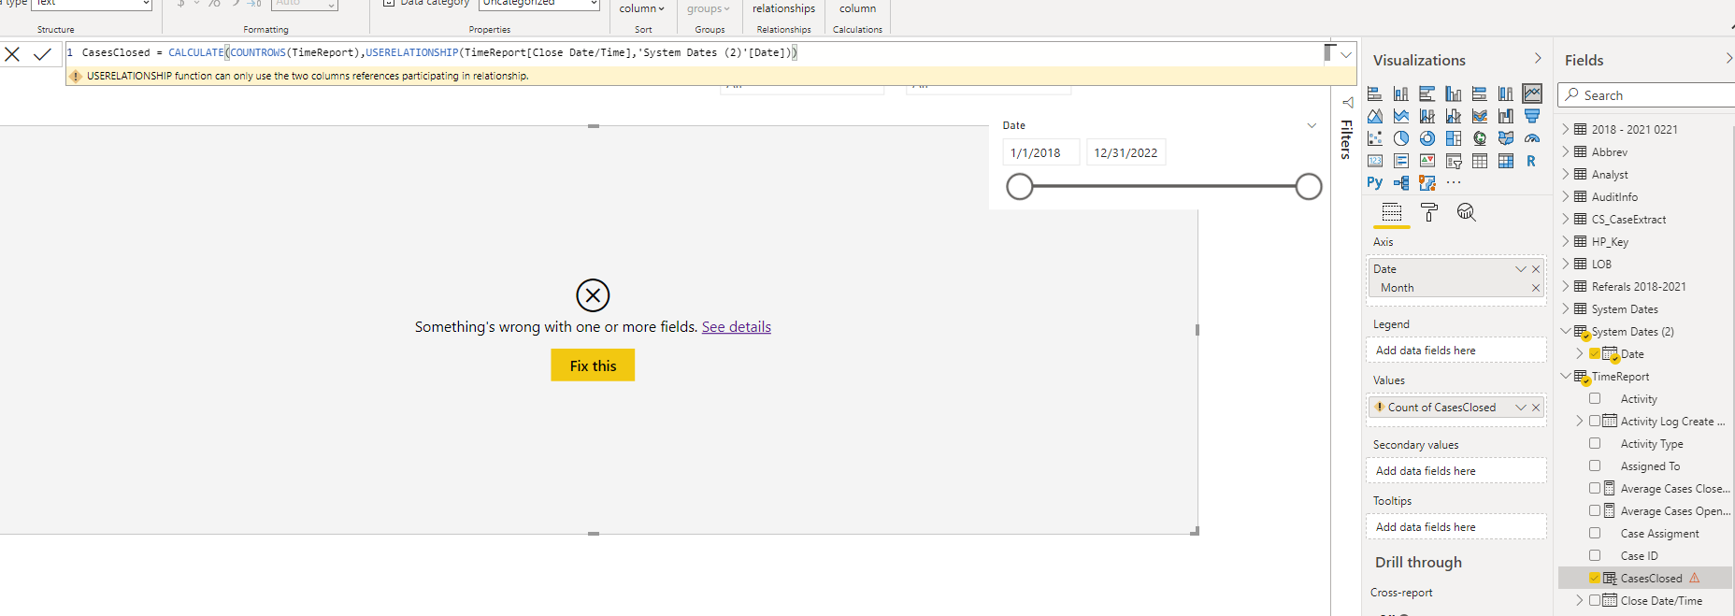Select the matrix visualization
The width and height of the screenshot is (1735, 616).
click(x=1505, y=161)
